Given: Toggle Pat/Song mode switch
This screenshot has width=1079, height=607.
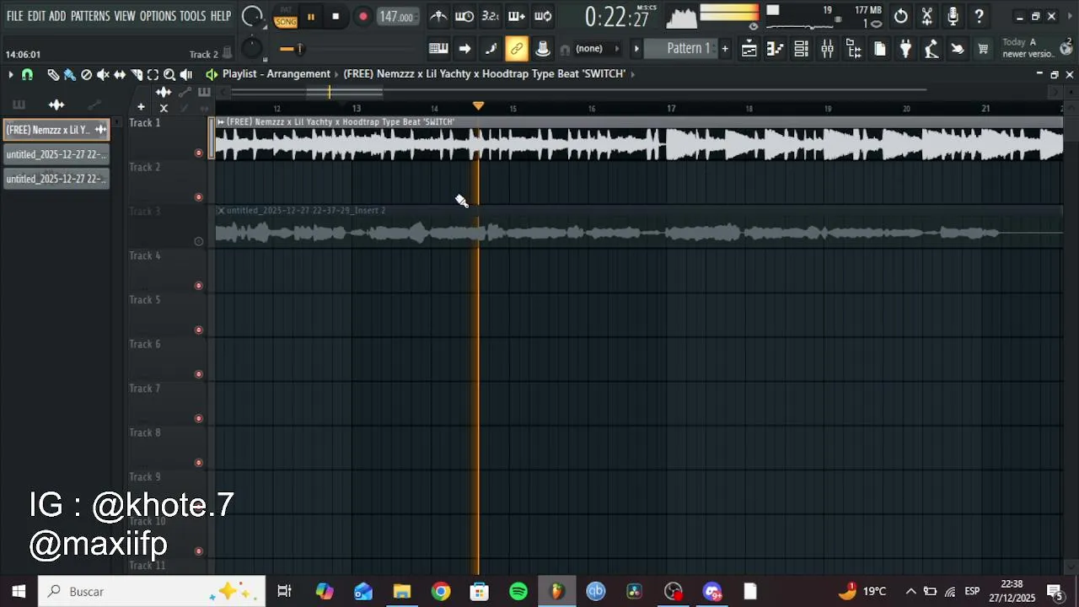Looking at the screenshot, I should pos(286,16).
